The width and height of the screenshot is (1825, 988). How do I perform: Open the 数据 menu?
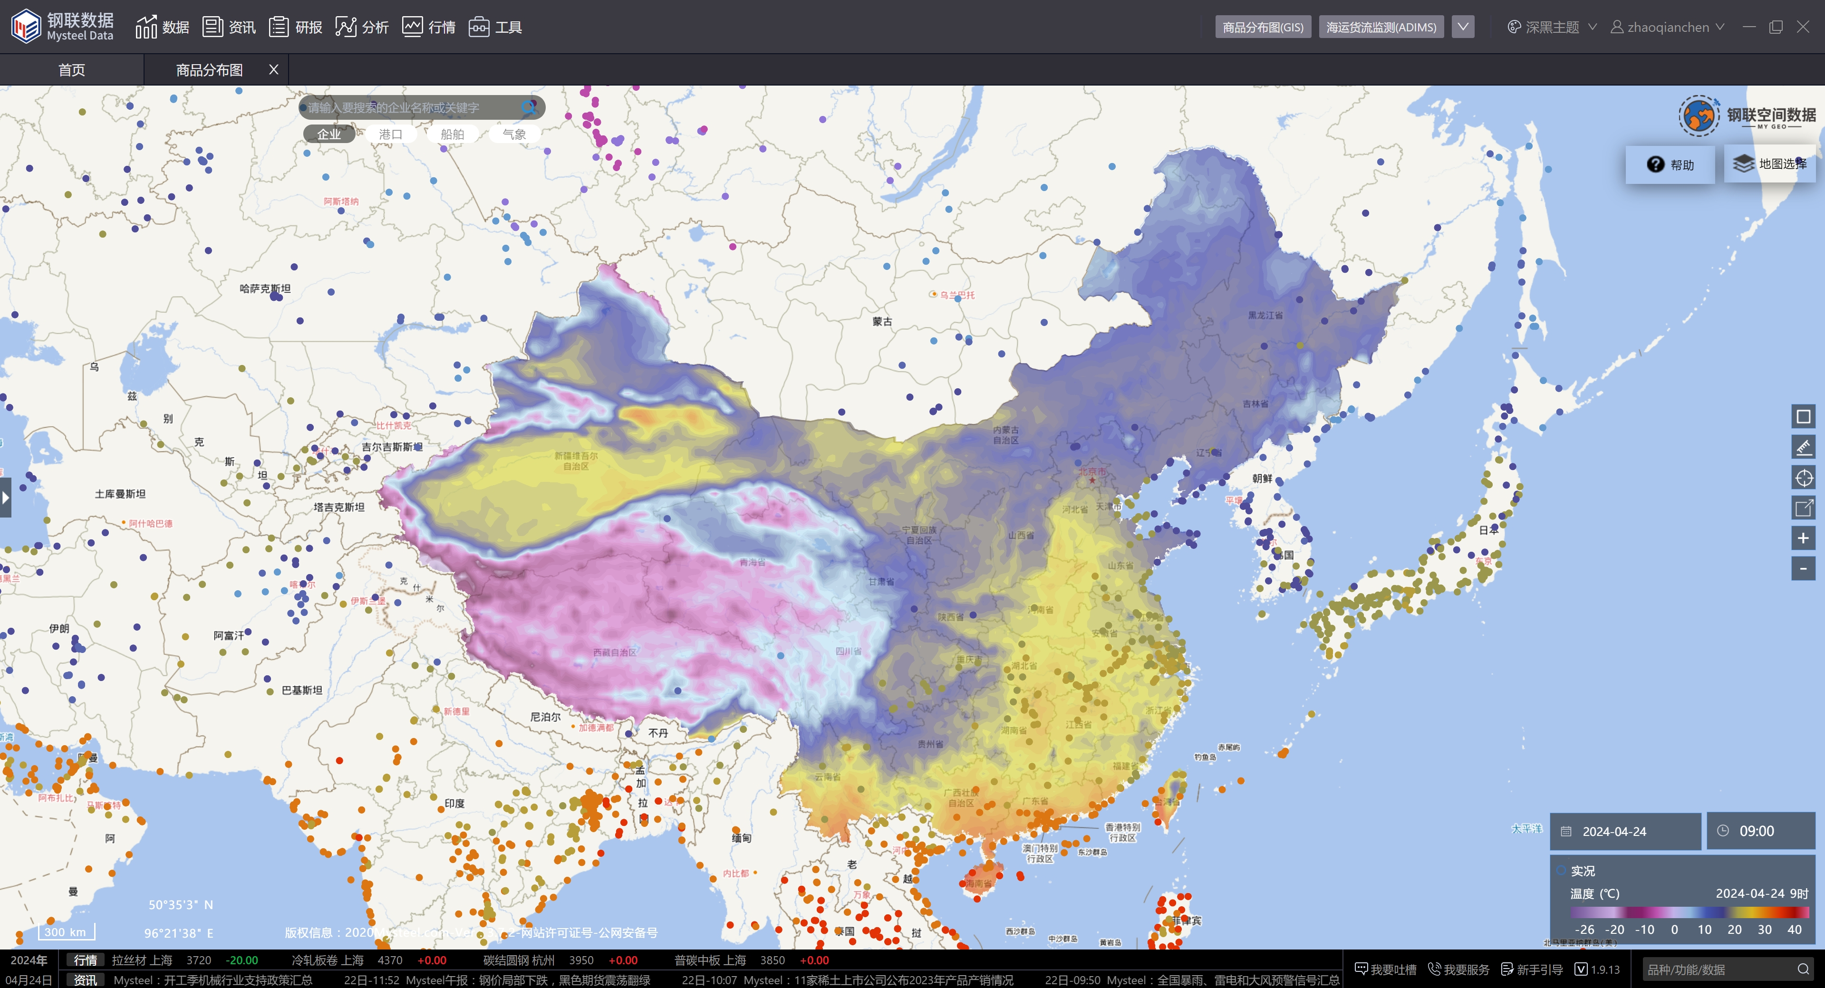tap(162, 27)
